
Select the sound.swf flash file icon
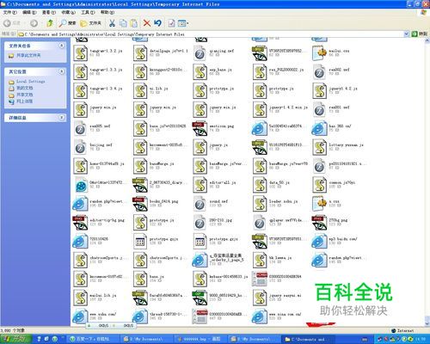(200, 204)
